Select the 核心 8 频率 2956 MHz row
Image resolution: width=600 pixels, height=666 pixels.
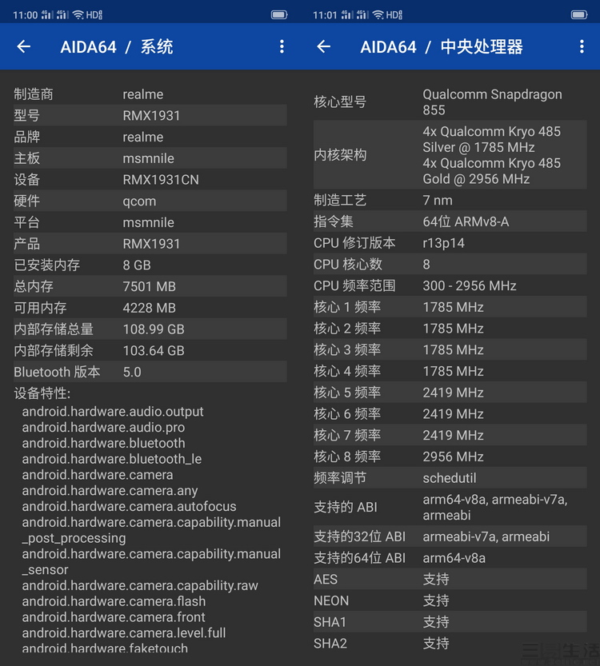[450, 457]
